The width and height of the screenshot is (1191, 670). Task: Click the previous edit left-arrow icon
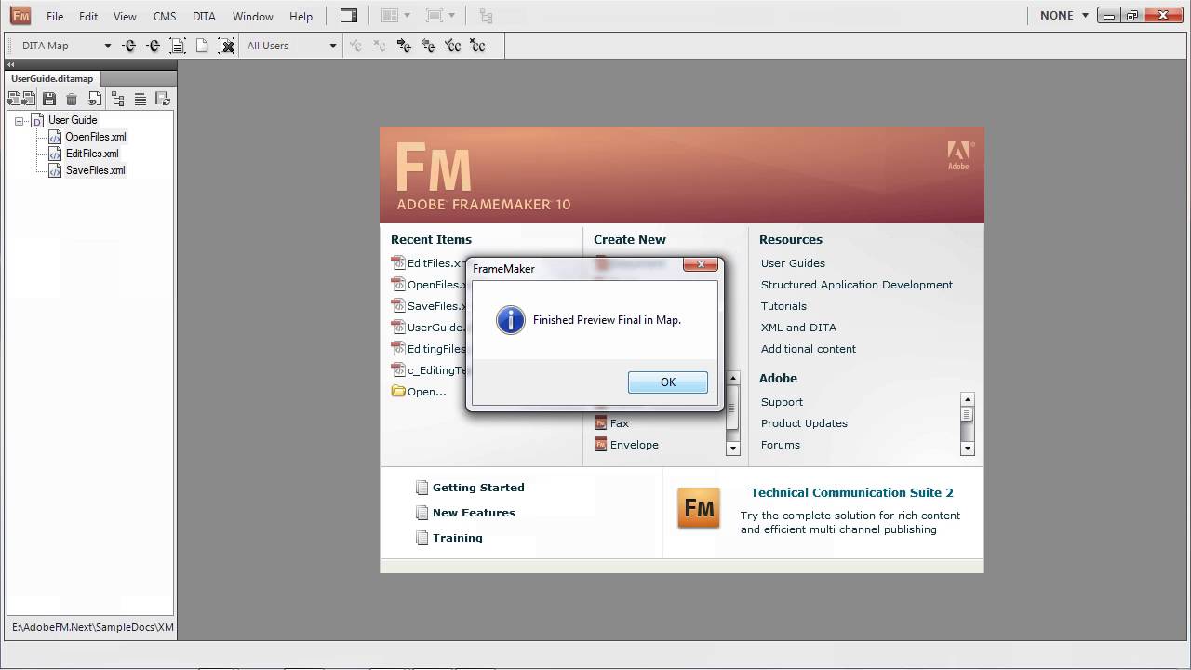[428, 46]
